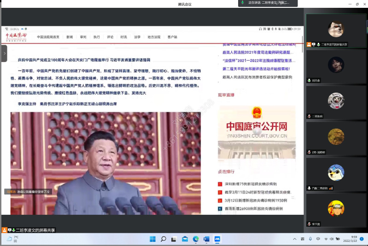Image resolution: width=368 pixels, height=246 pixels.
Task: Launch Microsoft Edge from the taskbar
Action: [x=196, y=239]
